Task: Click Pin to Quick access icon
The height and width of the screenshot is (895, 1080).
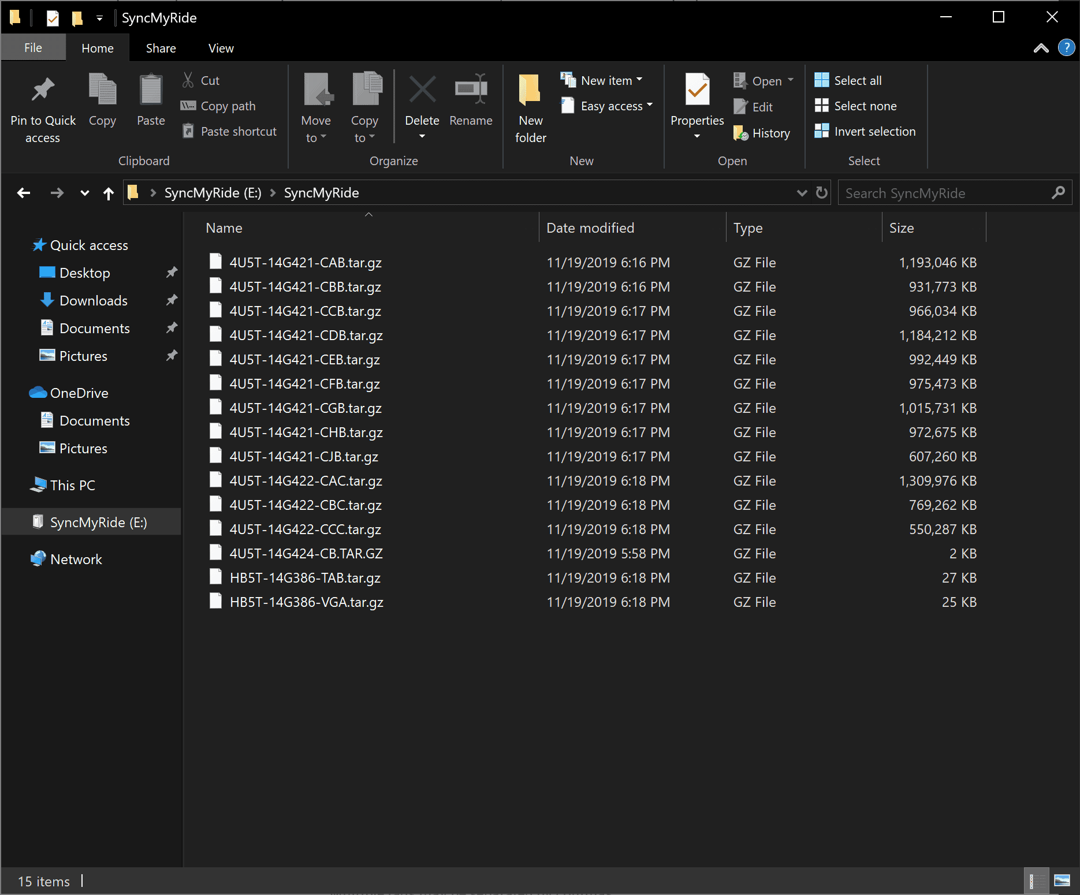Action: pyautogui.click(x=43, y=90)
